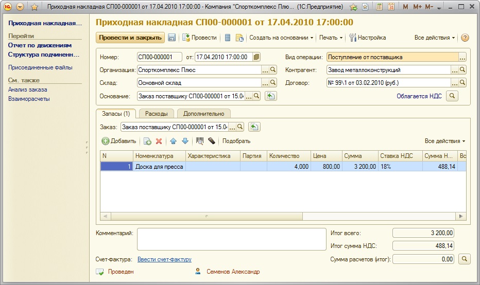Click the copy row icon
This screenshot has width=480, height=285.
tap(147, 141)
